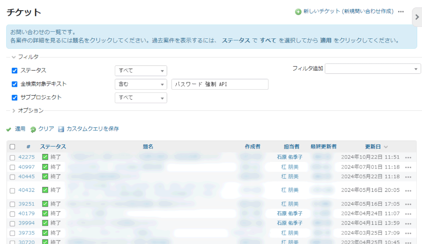Open actions menu for ticket 40445
The height and width of the screenshot is (244, 422).
[x=408, y=177]
